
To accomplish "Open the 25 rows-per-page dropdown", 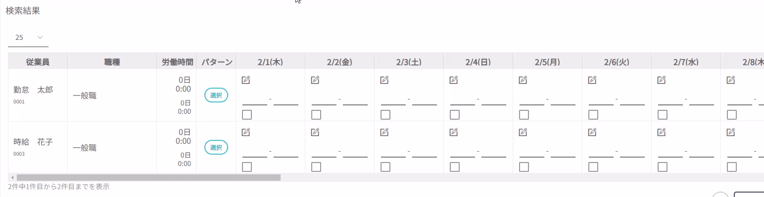I will click(x=28, y=37).
